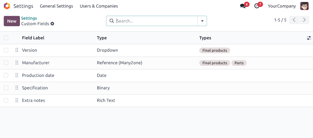Click the Date type cell

102,75
